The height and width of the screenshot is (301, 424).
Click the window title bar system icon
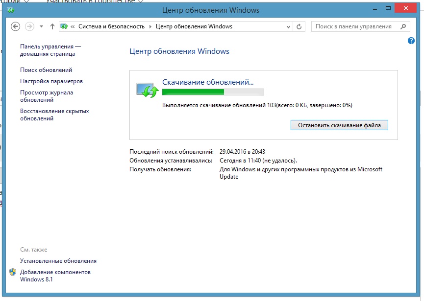click(11, 10)
